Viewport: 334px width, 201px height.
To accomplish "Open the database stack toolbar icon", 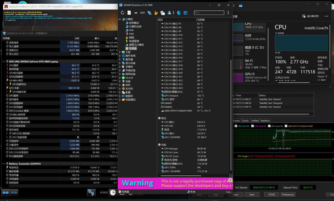I will click(186, 13).
